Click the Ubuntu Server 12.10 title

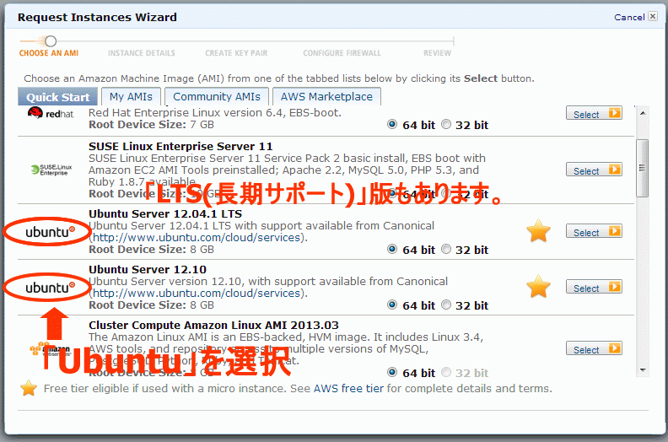click(148, 269)
